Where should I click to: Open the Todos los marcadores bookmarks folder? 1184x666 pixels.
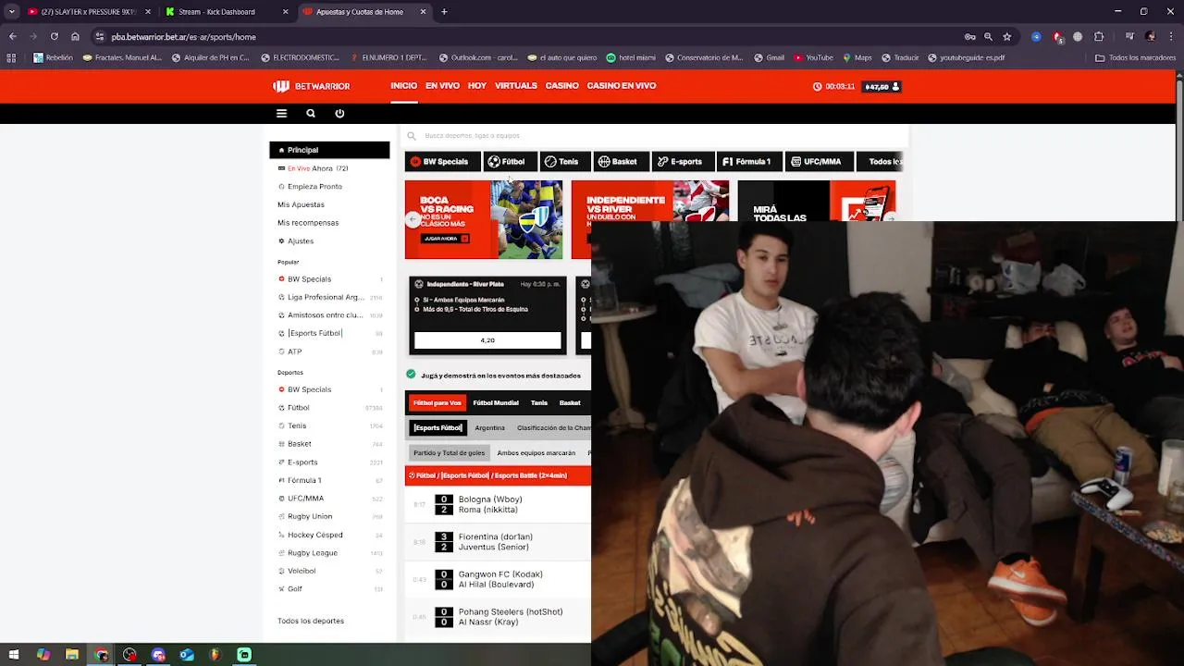coord(1136,57)
